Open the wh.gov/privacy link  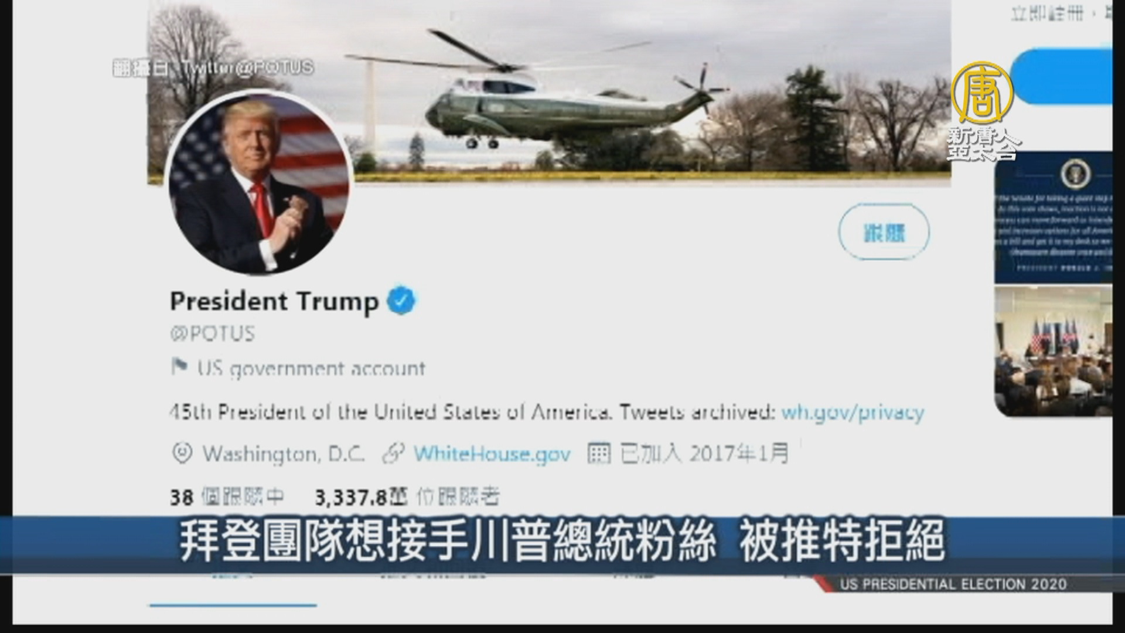[853, 413]
